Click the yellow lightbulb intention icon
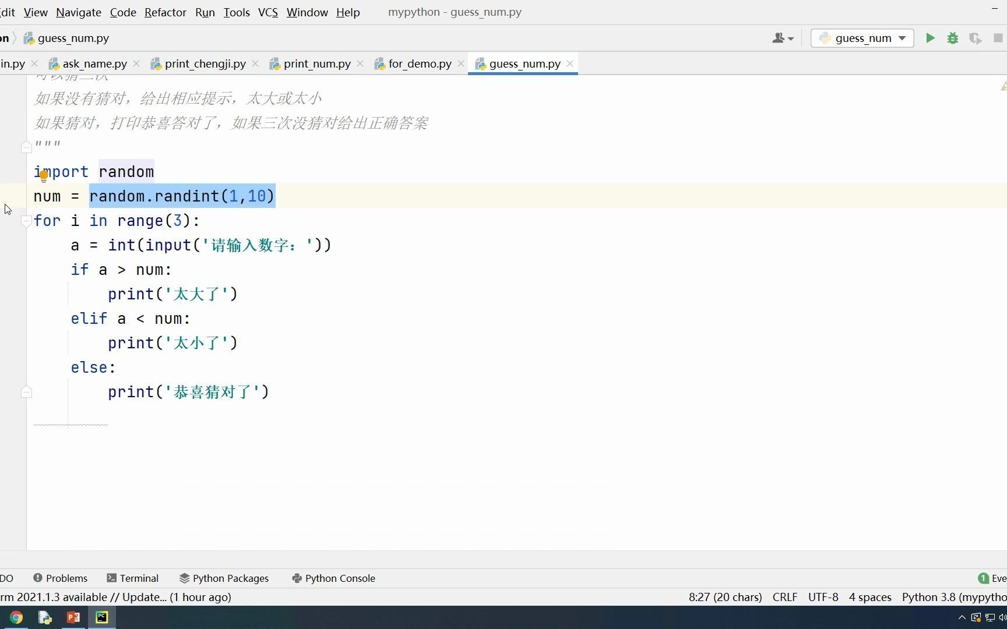This screenshot has height=629, width=1007. click(44, 176)
